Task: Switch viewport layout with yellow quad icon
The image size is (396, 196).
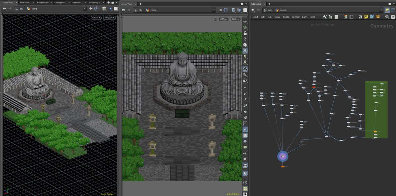Action: (x=245, y=189)
